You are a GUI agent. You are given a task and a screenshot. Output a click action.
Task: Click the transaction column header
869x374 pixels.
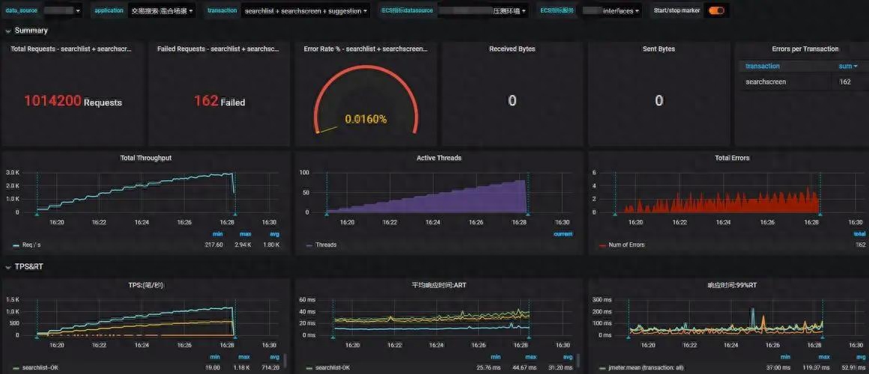[x=763, y=66]
